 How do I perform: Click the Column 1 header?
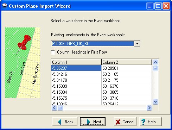tap(76, 62)
